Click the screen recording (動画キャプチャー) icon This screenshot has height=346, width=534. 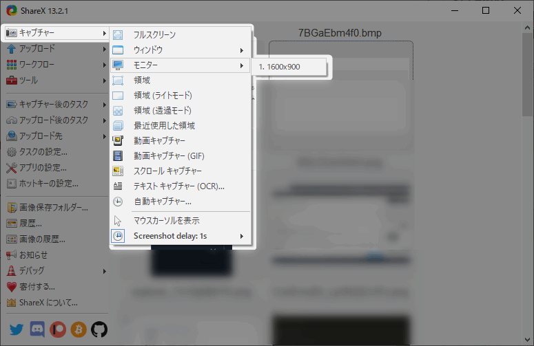pos(118,140)
